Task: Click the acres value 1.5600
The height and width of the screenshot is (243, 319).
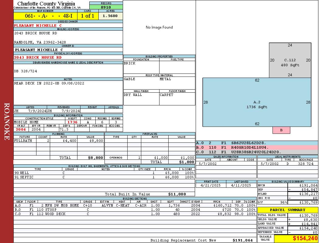Action: tap(110, 16)
